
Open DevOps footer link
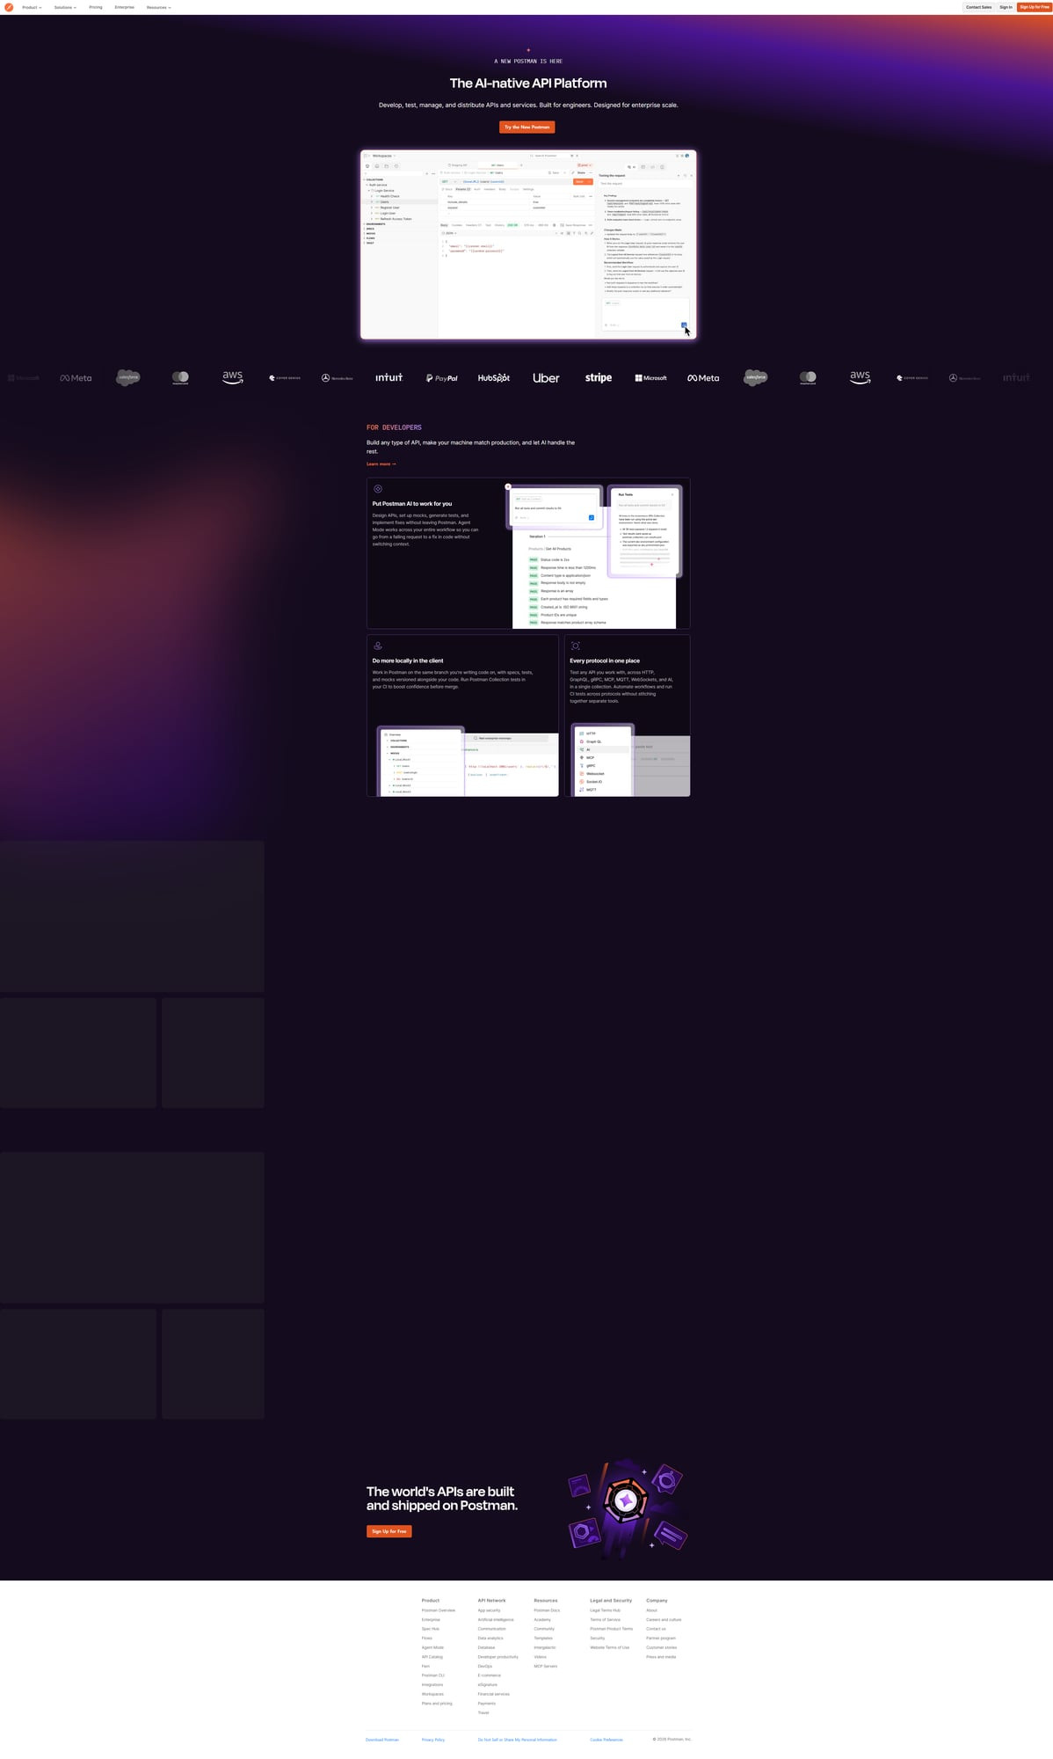485,1666
